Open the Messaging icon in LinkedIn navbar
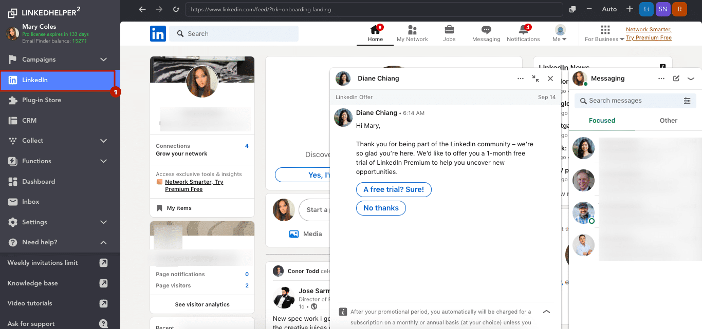 point(486,32)
